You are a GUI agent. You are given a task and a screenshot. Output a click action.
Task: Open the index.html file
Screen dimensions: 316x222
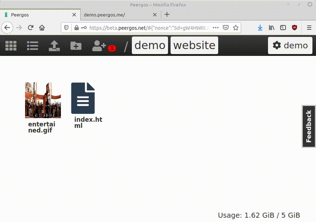[x=83, y=98]
